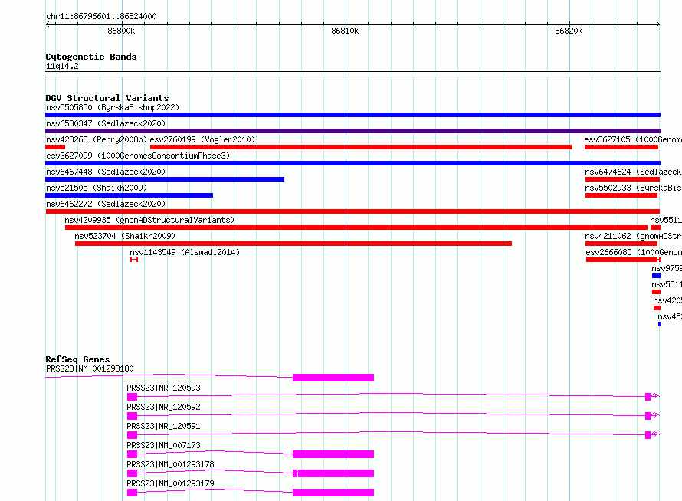Click the red bar under nsv6474624
The width and height of the screenshot is (682, 501).
[622, 179]
